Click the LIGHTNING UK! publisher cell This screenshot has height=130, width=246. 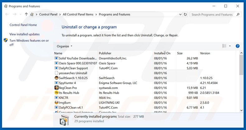[x=109, y=102]
